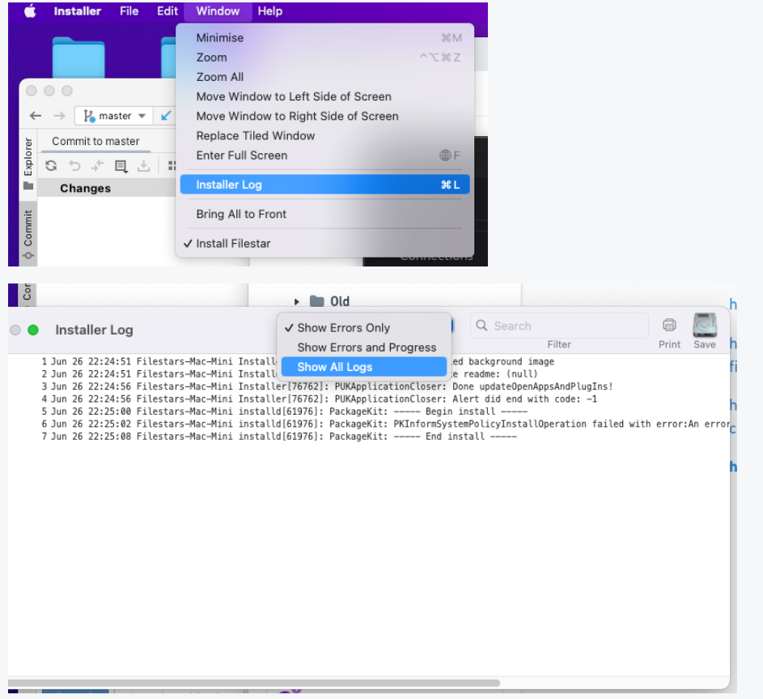
Task: Click the grey minimize button of Installer Log
Action: coord(15,330)
